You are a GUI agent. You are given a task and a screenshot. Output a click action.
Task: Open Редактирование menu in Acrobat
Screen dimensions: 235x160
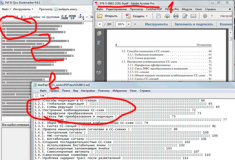click(116, 9)
